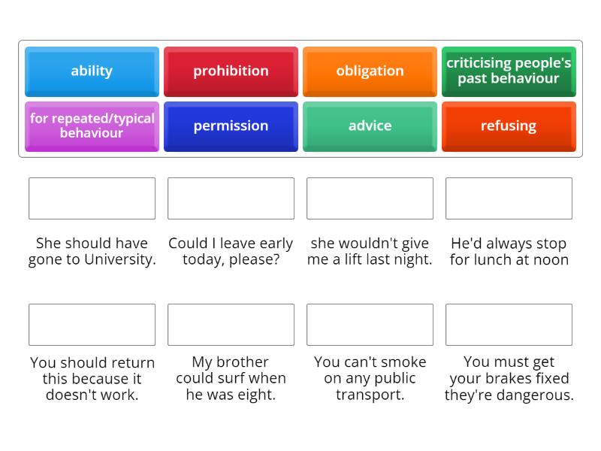
Task: Select the orange 'obligation' answer tile
Action: coord(370,71)
